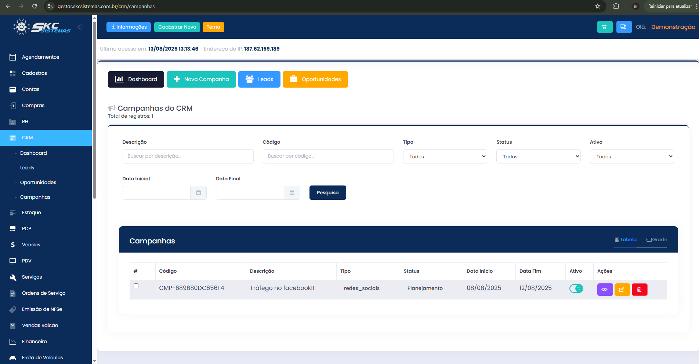The image size is (699, 364).
Task: Click the shopping cart icon in header
Action: tap(604, 27)
